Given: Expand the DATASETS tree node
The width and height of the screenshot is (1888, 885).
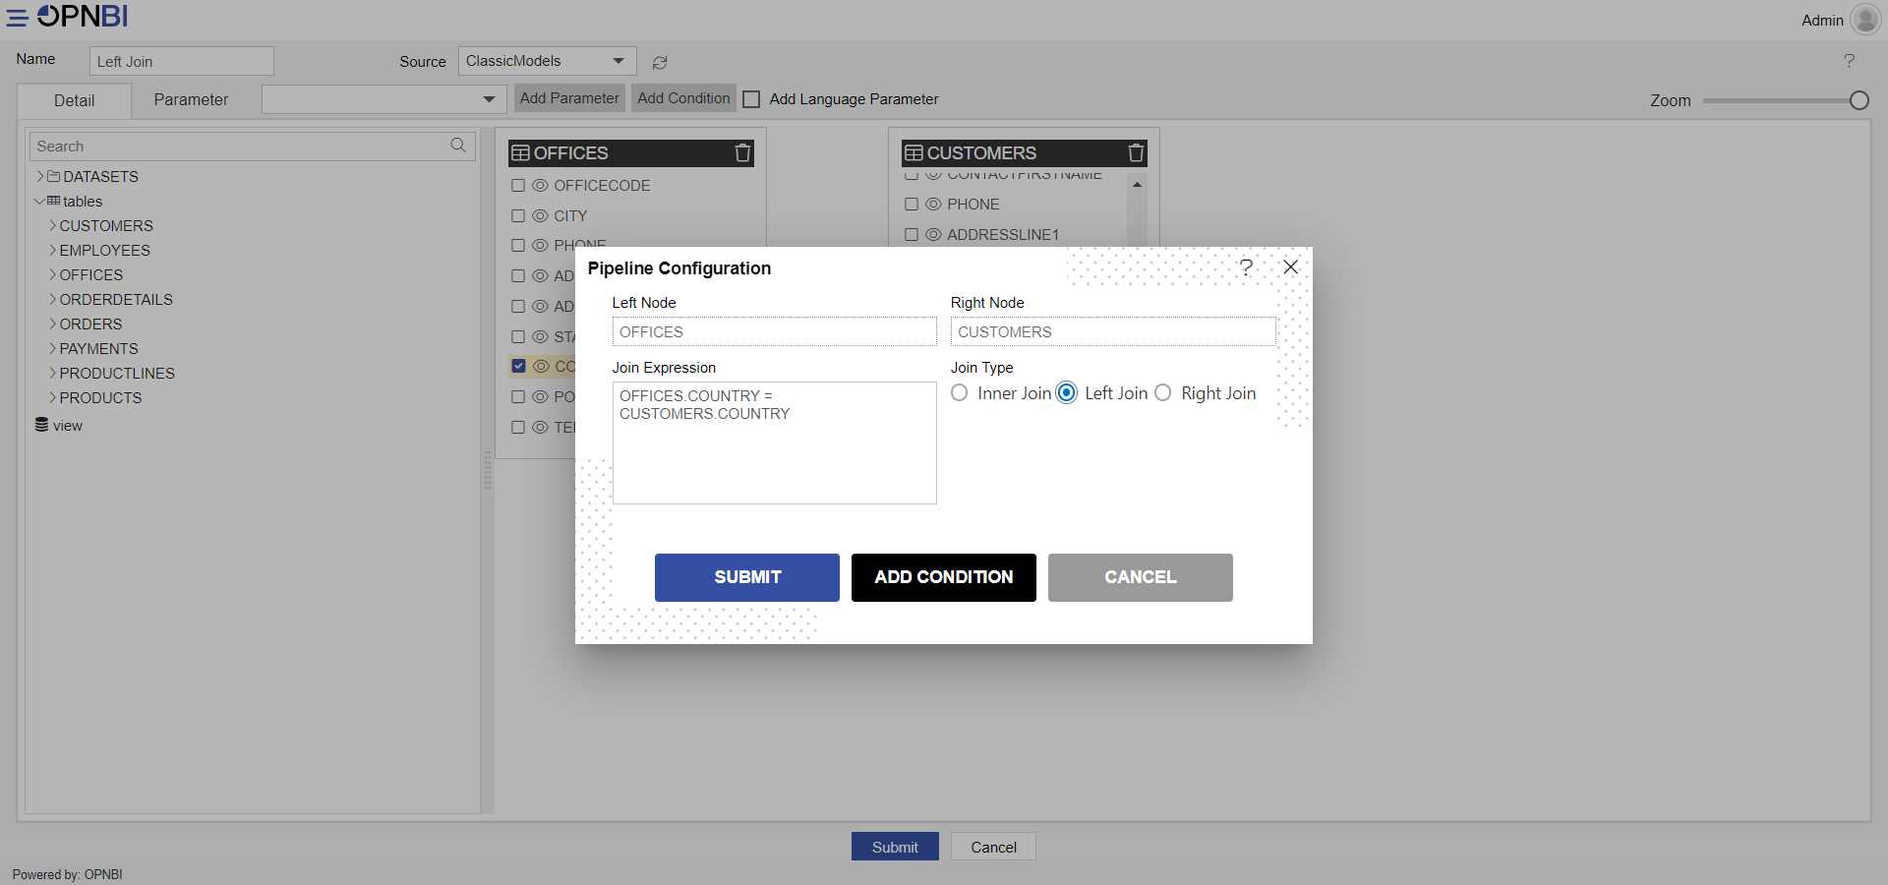Looking at the screenshot, I should pos(40,177).
